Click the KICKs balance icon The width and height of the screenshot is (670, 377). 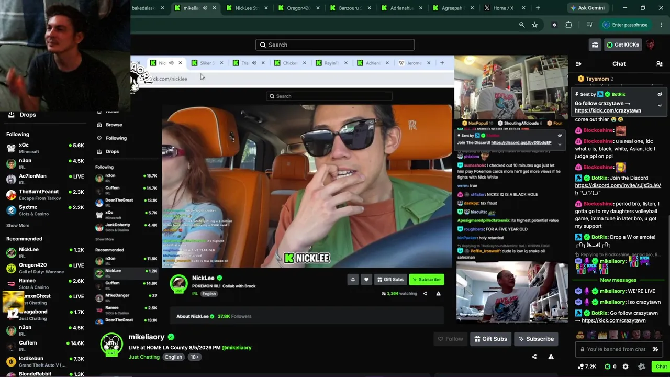(611, 367)
